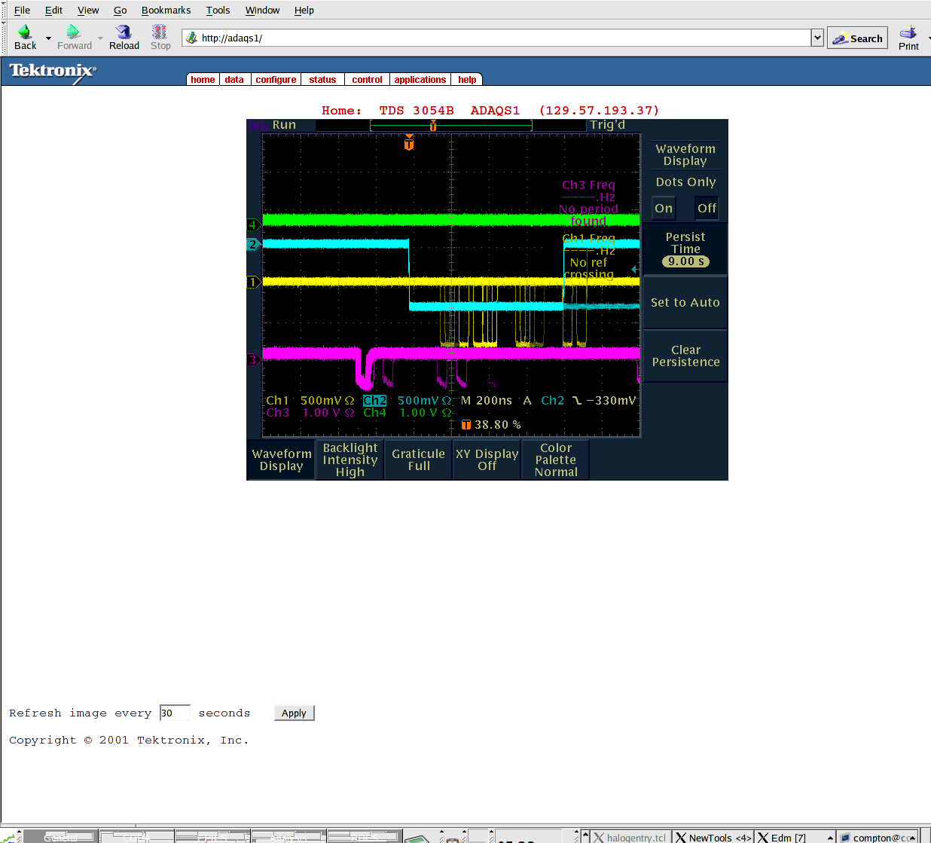Click the Persist Time 9.00 s button
This screenshot has height=843, width=931.
[685, 249]
